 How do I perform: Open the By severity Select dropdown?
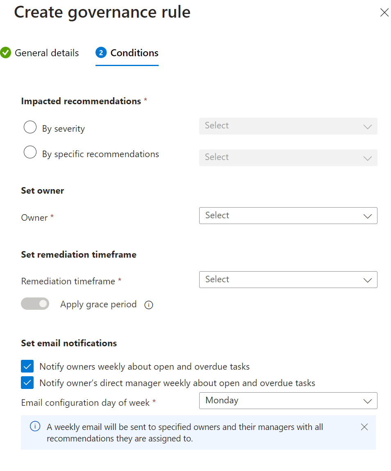288,126
